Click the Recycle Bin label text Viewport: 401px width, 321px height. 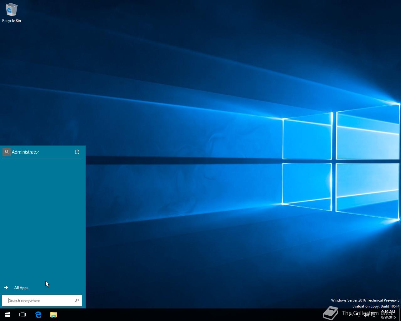(11, 20)
